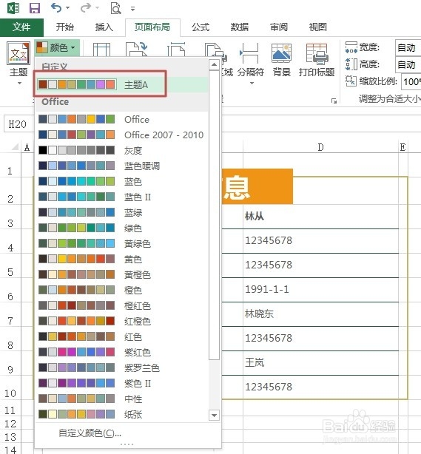The width and height of the screenshot is (421, 454).
Task: Select the 橙红色 palette
Action: 121,306
